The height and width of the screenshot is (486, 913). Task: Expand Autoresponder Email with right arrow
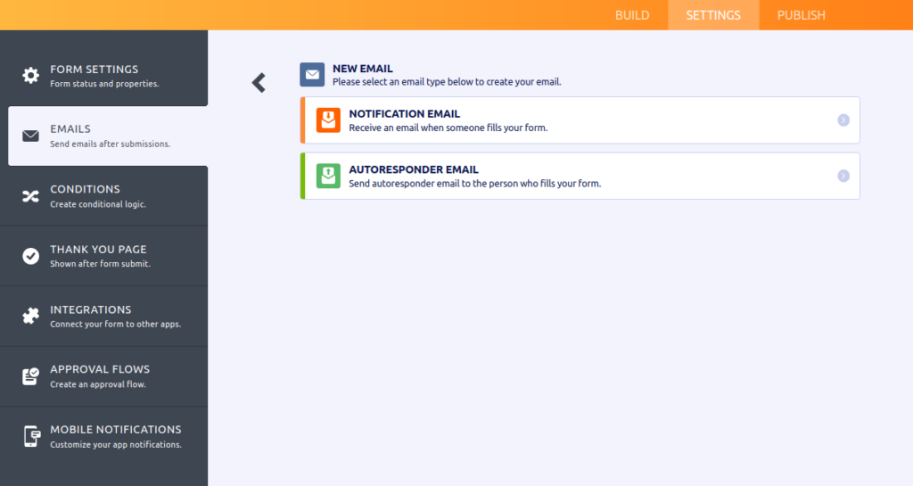point(843,176)
